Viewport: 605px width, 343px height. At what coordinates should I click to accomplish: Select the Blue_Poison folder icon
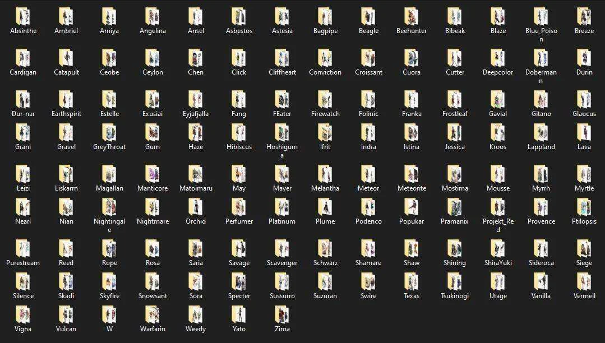coord(541,17)
